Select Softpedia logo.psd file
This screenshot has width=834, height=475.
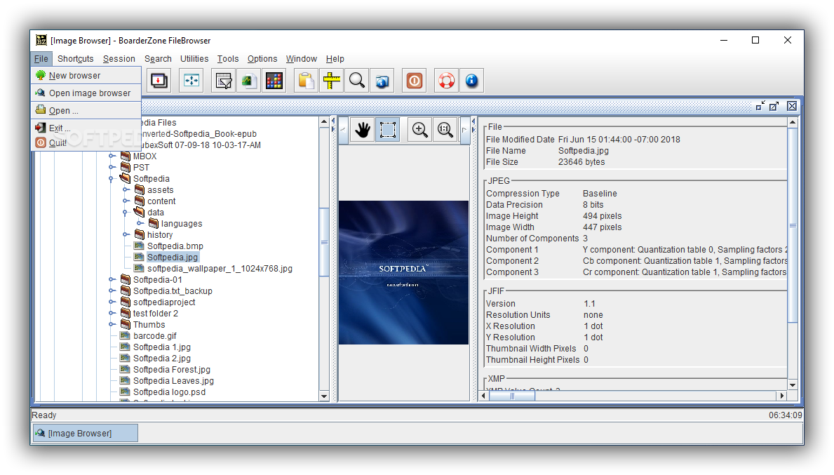point(169,392)
